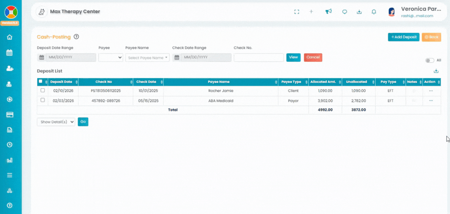450x214 pixels.
Task: Open Check Date Range calendar icon
Action: pos(177,57)
